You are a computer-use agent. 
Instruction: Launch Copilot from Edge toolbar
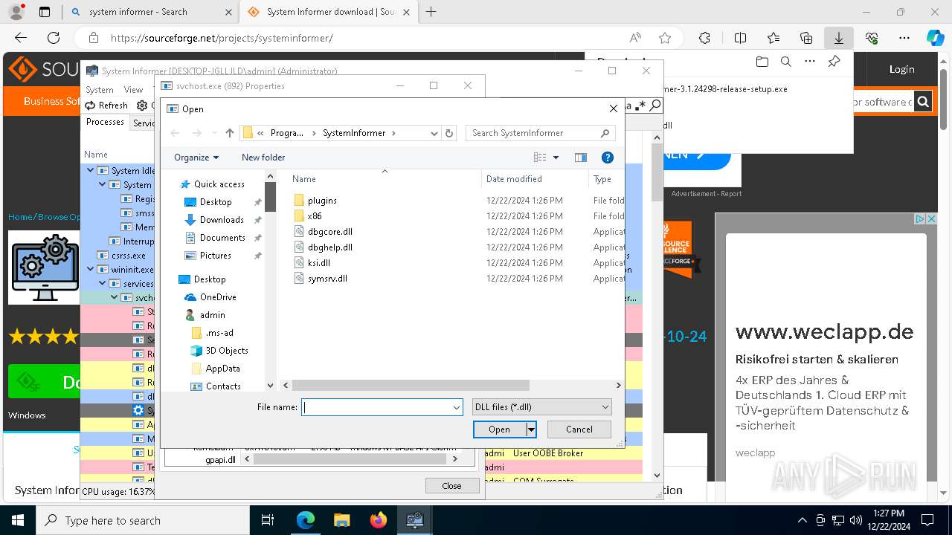[935, 38]
